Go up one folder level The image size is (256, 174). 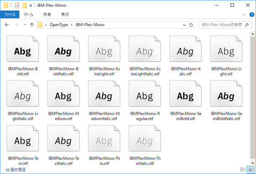pyautogui.click(x=32, y=25)
